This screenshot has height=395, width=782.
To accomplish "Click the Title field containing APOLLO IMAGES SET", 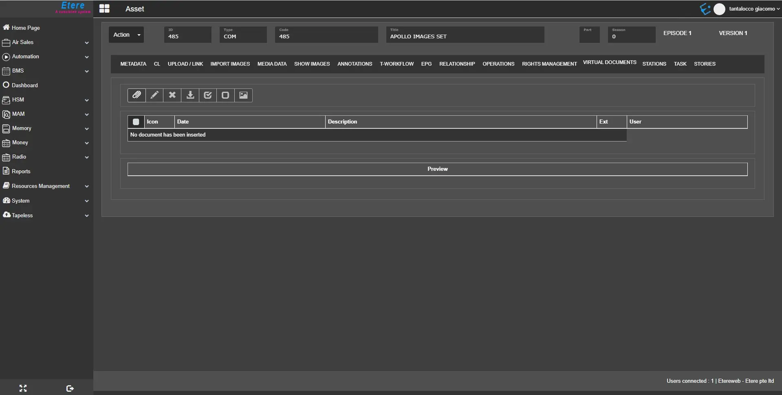I will click(x=465, y=36).
